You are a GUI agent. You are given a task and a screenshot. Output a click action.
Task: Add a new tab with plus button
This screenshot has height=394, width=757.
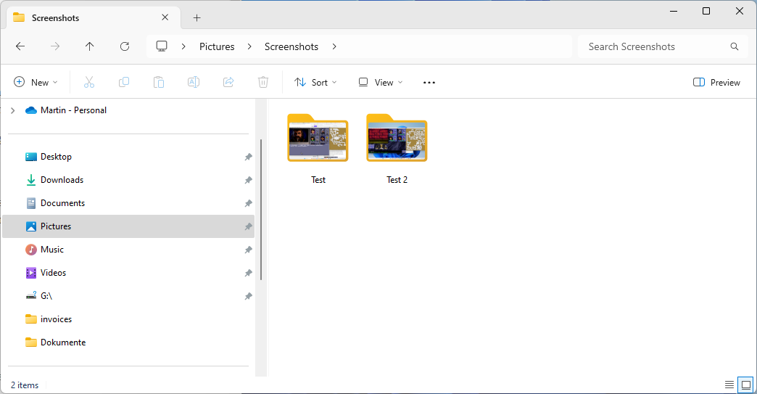click(197, 17)
